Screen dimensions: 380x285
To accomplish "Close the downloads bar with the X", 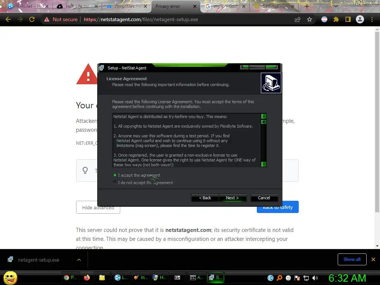I will click(x=373, y=259).
